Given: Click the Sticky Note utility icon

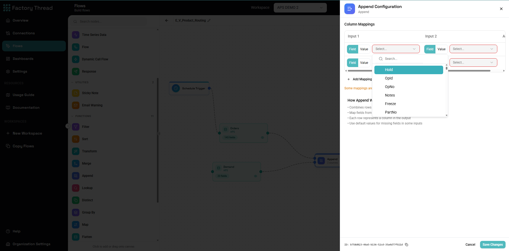Looking at the screenshot, I should pyautogui.click(x=76, y=93).
